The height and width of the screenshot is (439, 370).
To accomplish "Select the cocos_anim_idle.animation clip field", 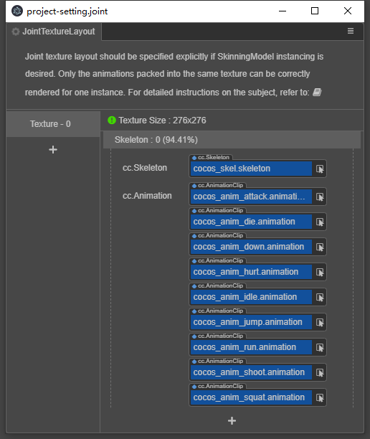I will [x=251, y=297].
